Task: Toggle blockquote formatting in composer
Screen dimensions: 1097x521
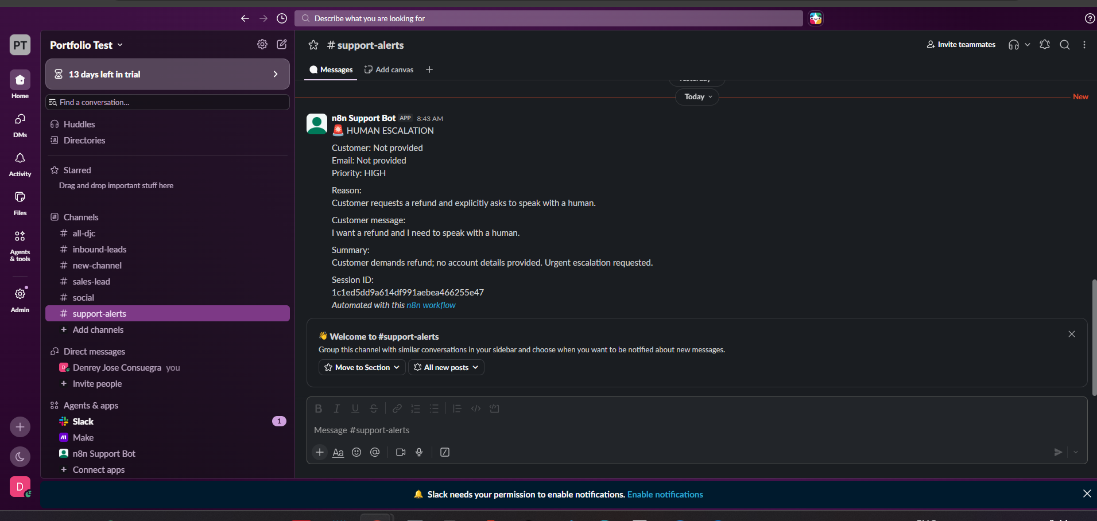Action: coord(457,409)
